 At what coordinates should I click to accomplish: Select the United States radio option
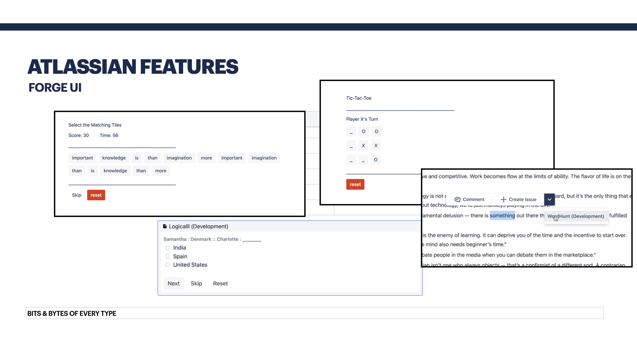168,265
